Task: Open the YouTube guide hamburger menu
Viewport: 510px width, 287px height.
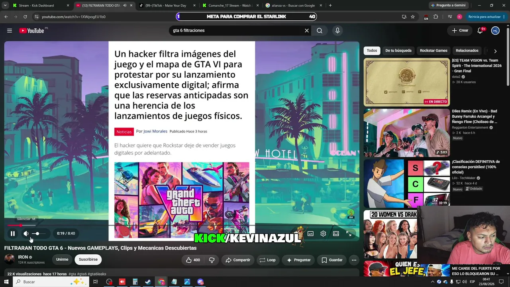Action: click(x=10, y=31)
